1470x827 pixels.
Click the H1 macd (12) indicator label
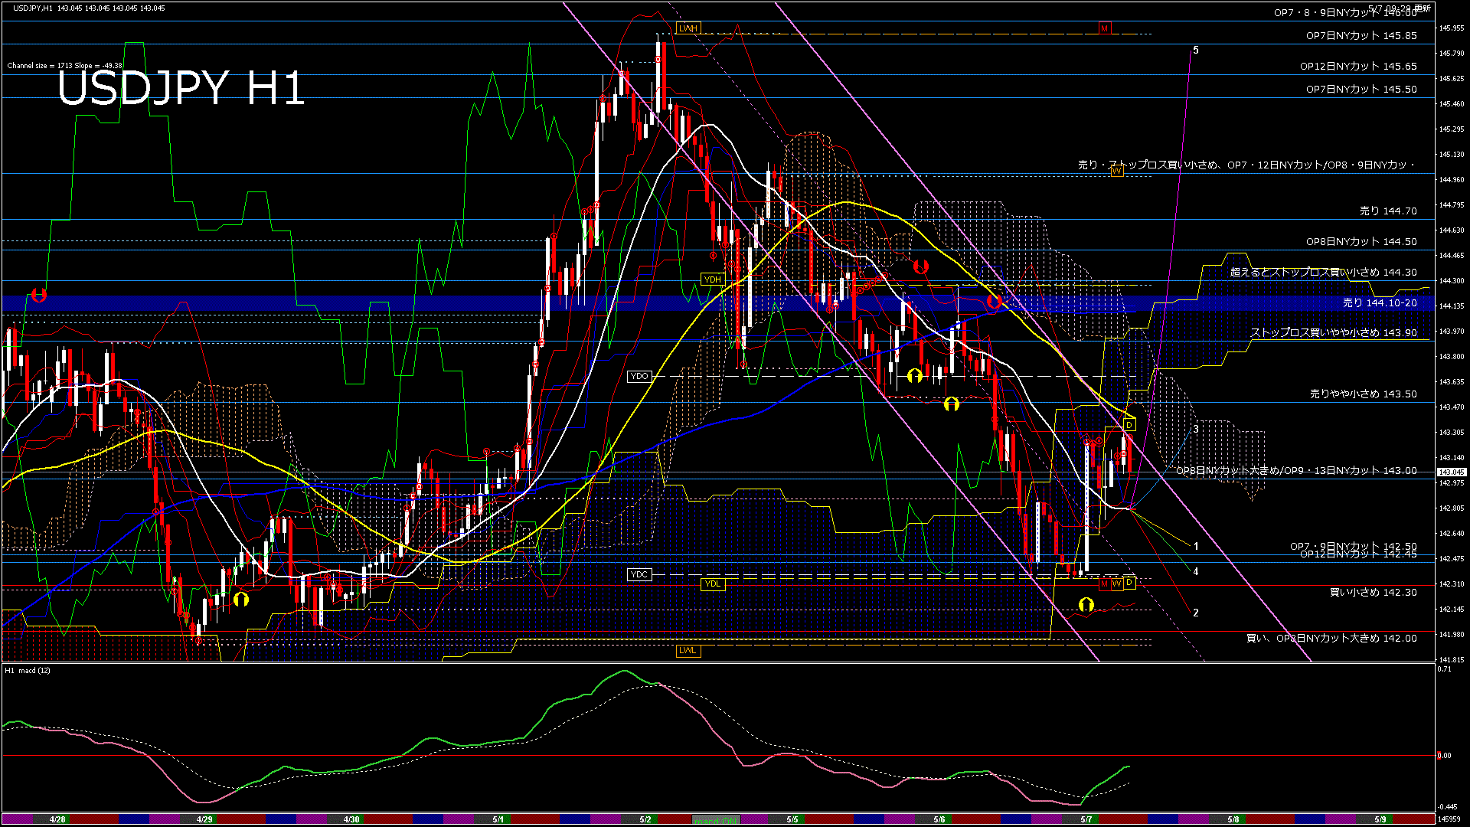pyautogui.click(x=28, y=671)
